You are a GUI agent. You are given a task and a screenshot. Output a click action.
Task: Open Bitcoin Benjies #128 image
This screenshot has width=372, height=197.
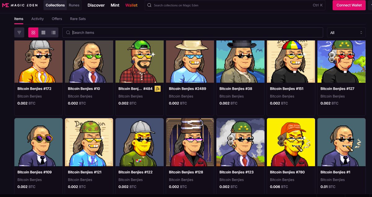coord(190,142)
